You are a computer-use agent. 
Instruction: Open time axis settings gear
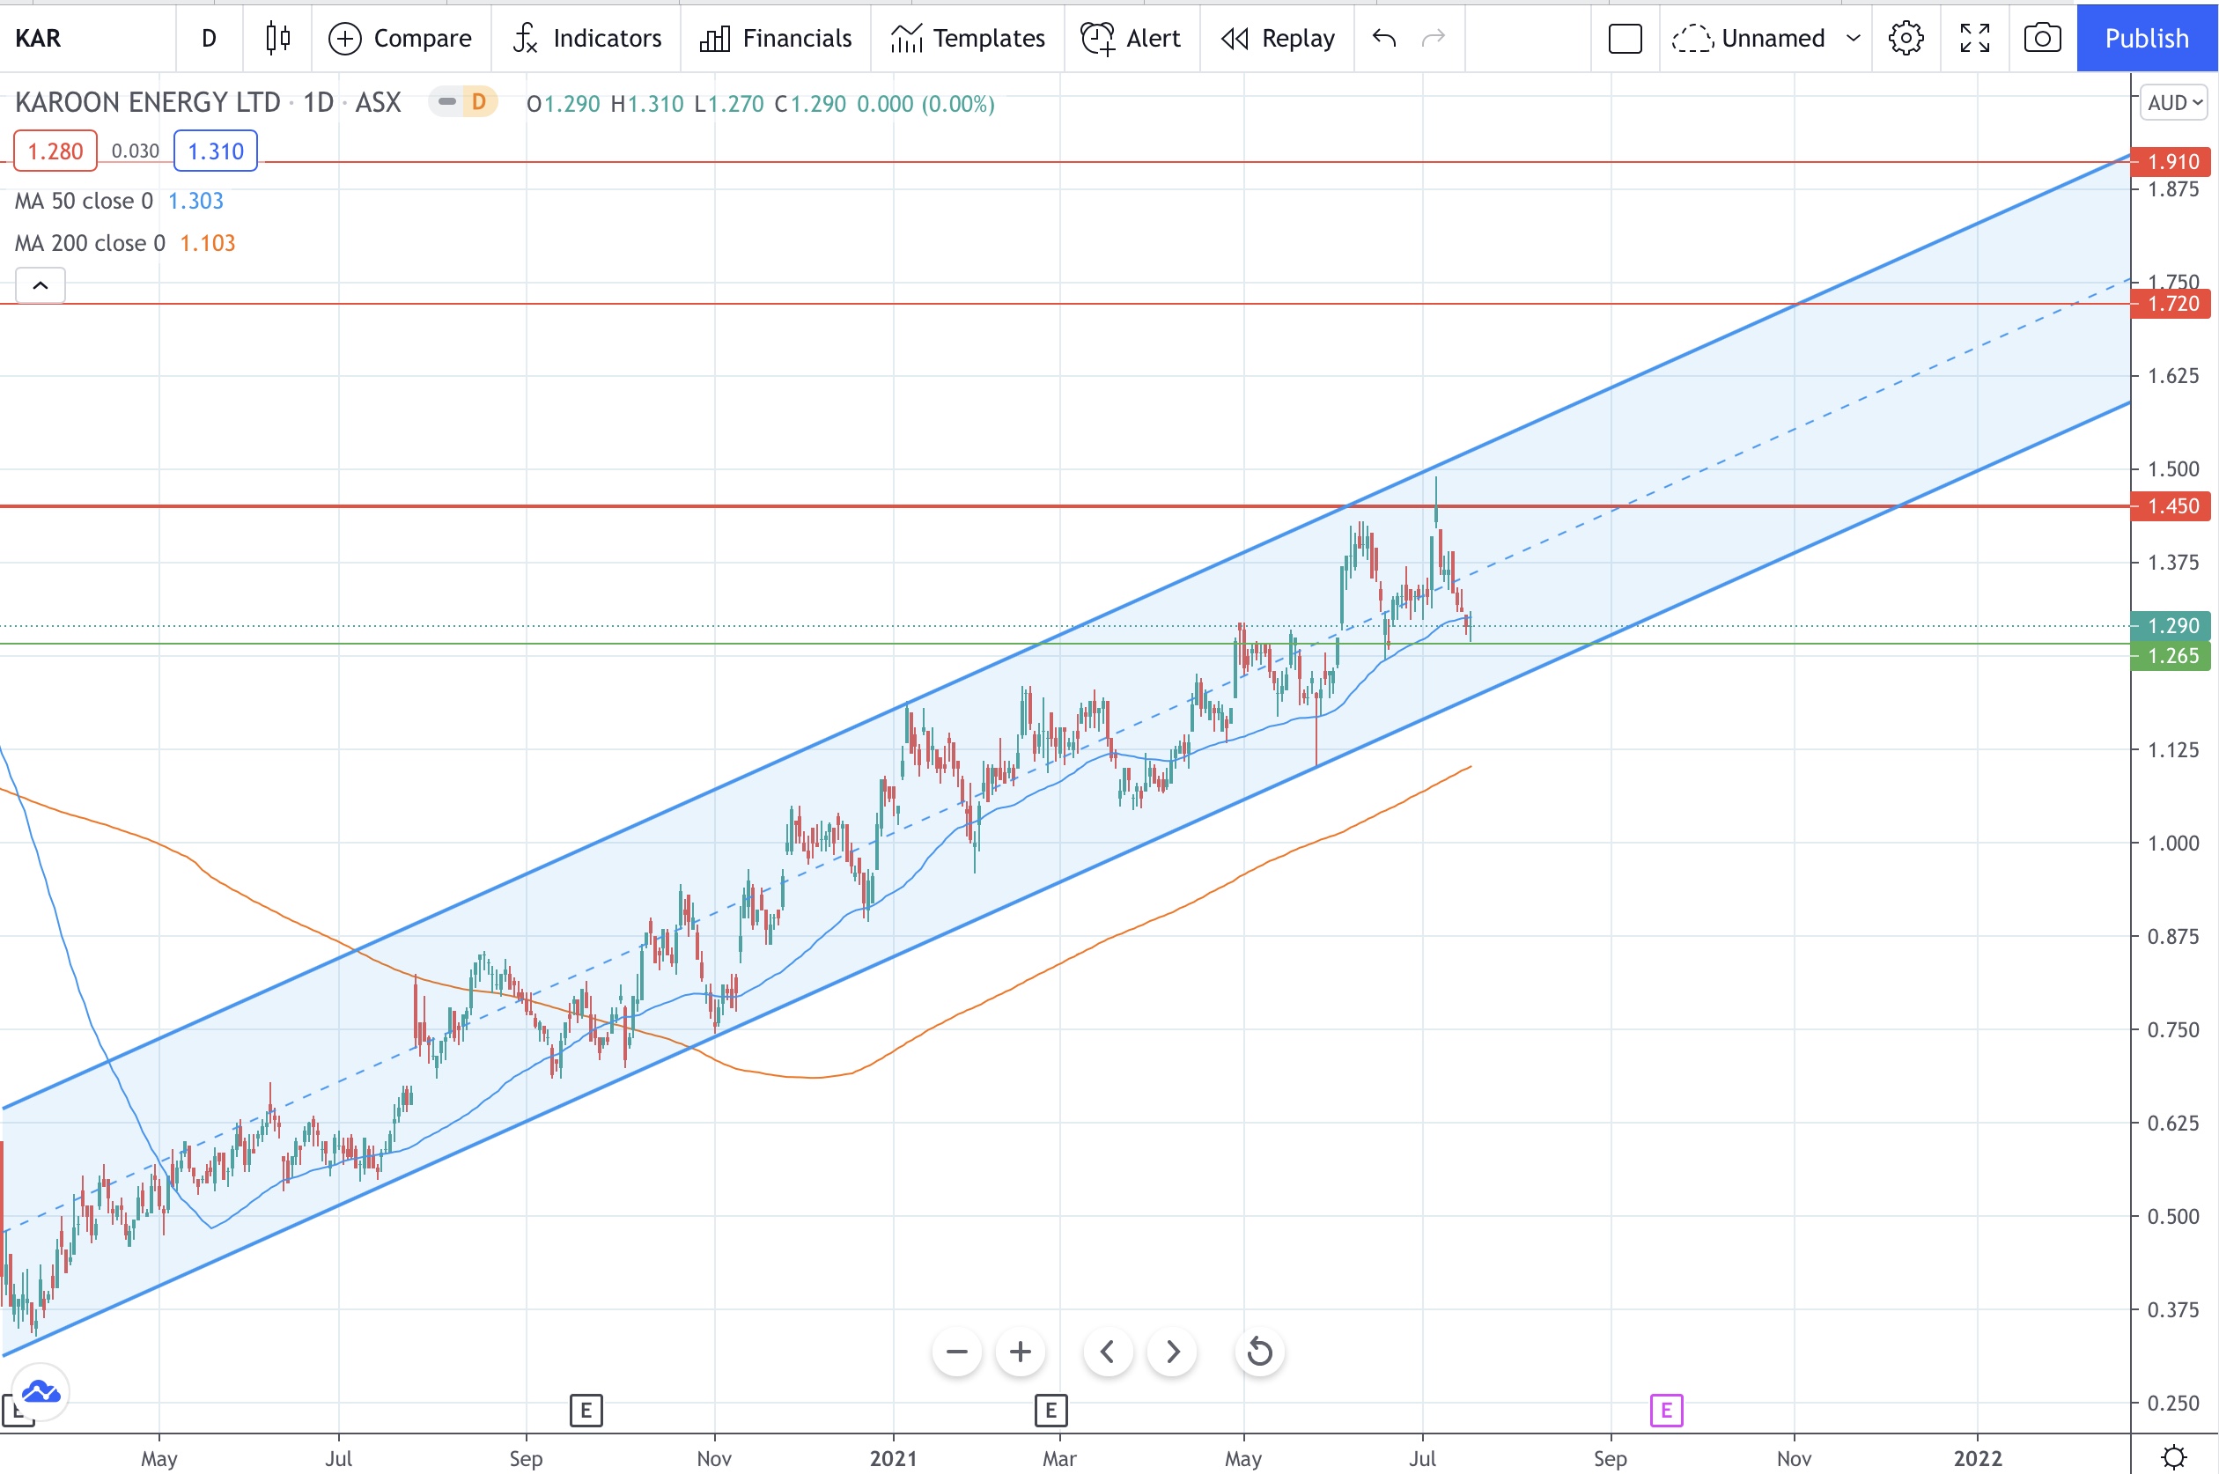2174,1457
